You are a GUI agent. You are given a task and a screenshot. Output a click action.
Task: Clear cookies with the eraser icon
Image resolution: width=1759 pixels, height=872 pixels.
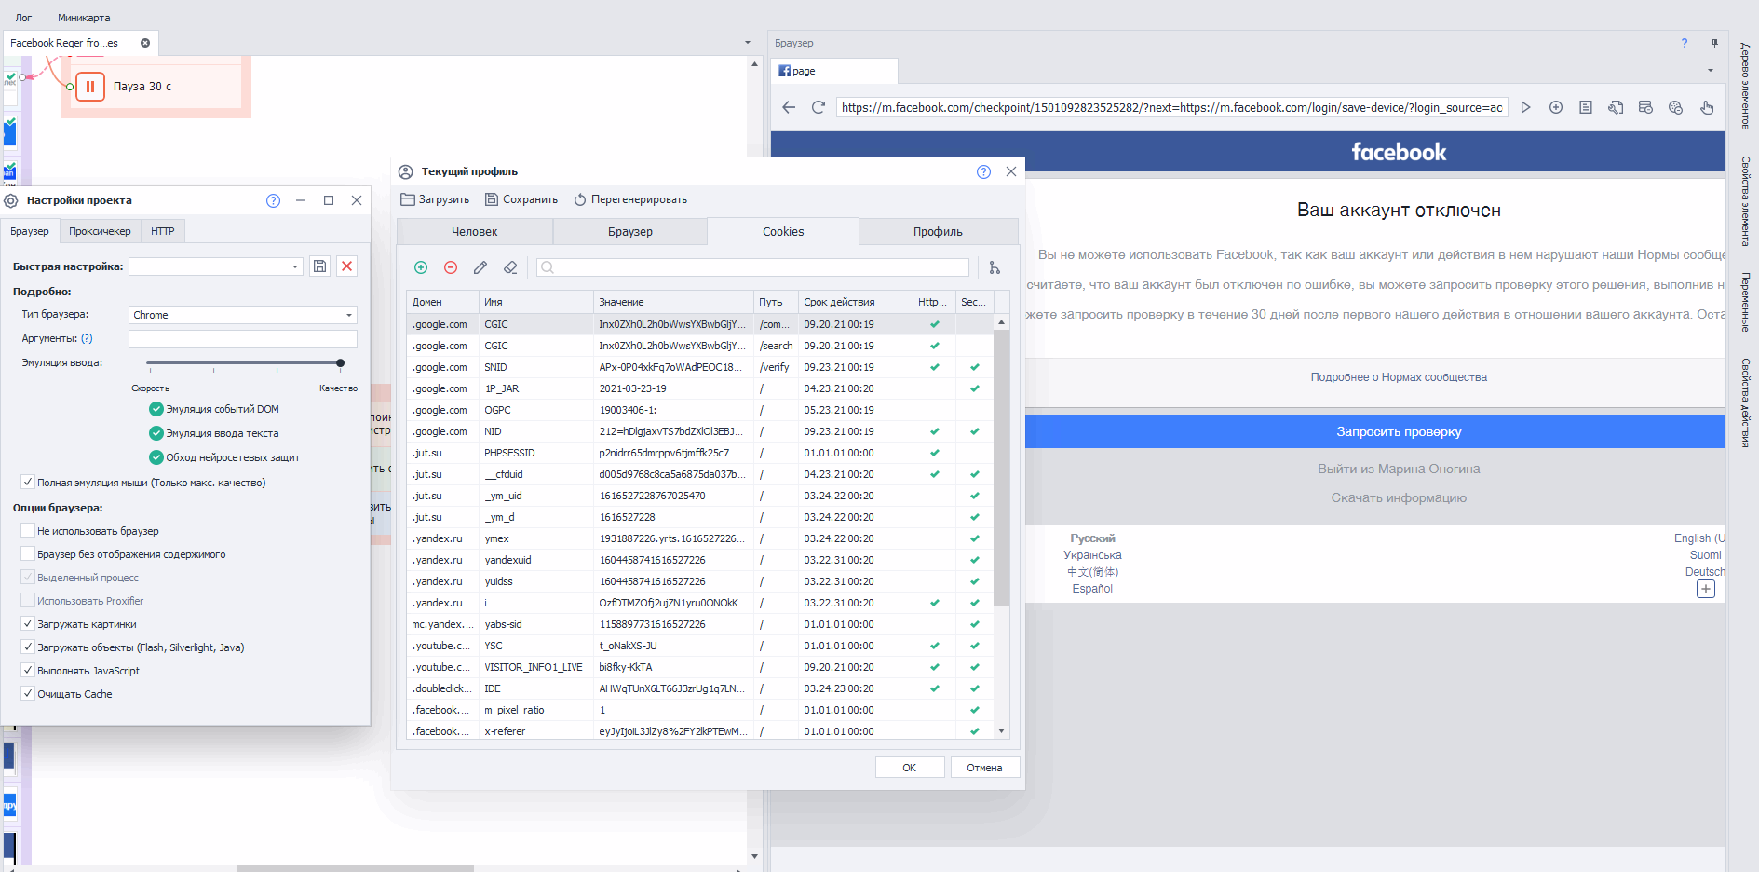coord(510,267)
